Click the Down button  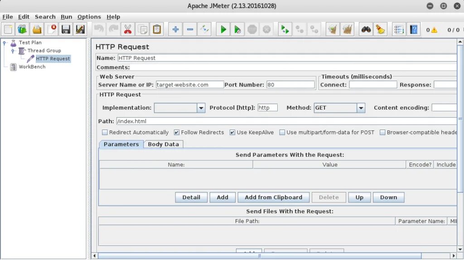pyautogui.click(x=388, y=197)
